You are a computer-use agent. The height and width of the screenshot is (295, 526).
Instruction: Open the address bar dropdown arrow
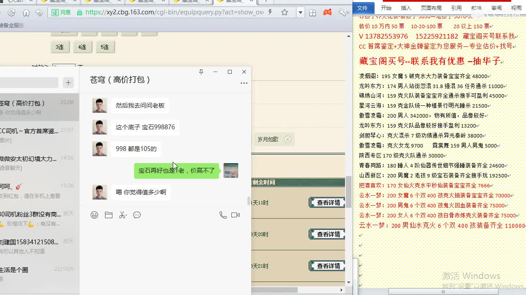click(x=300, y=13)
